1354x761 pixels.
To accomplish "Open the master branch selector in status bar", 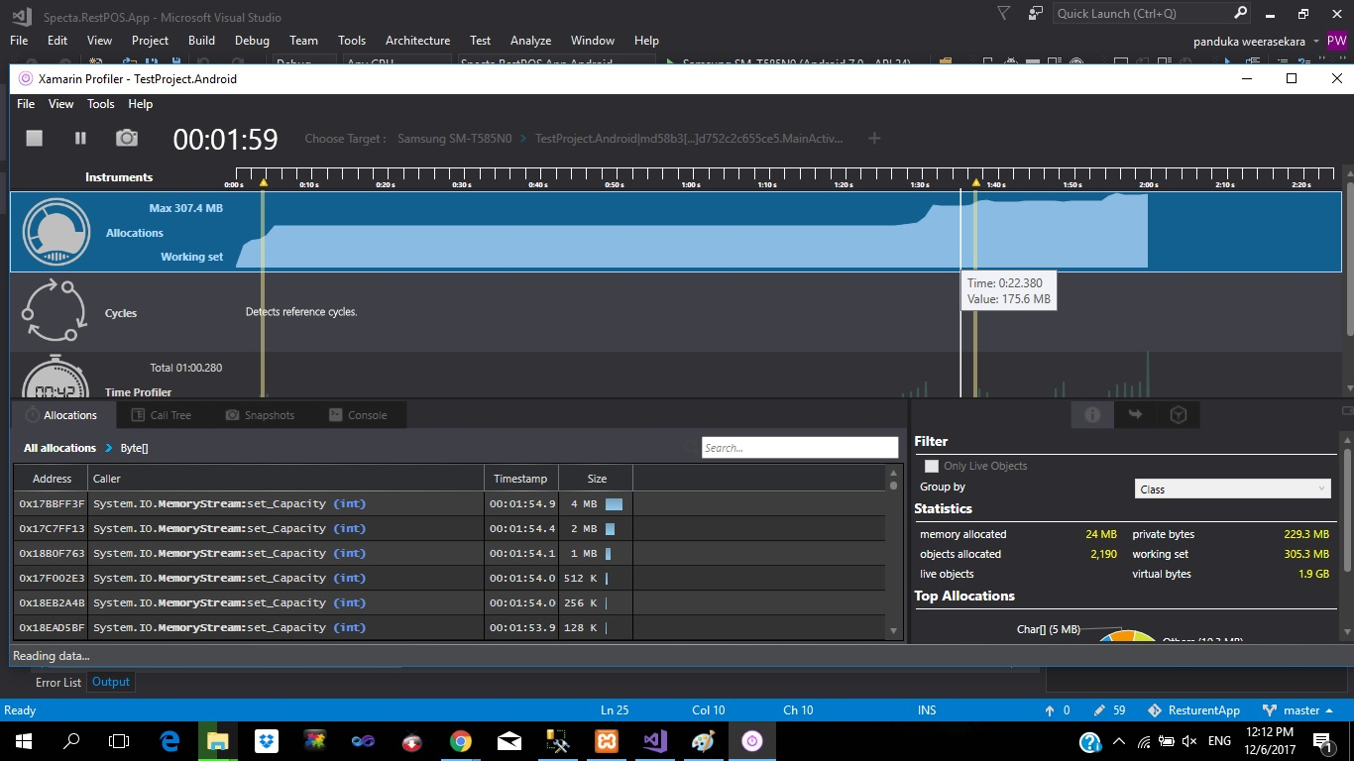I will click(x=1299, y=710).
